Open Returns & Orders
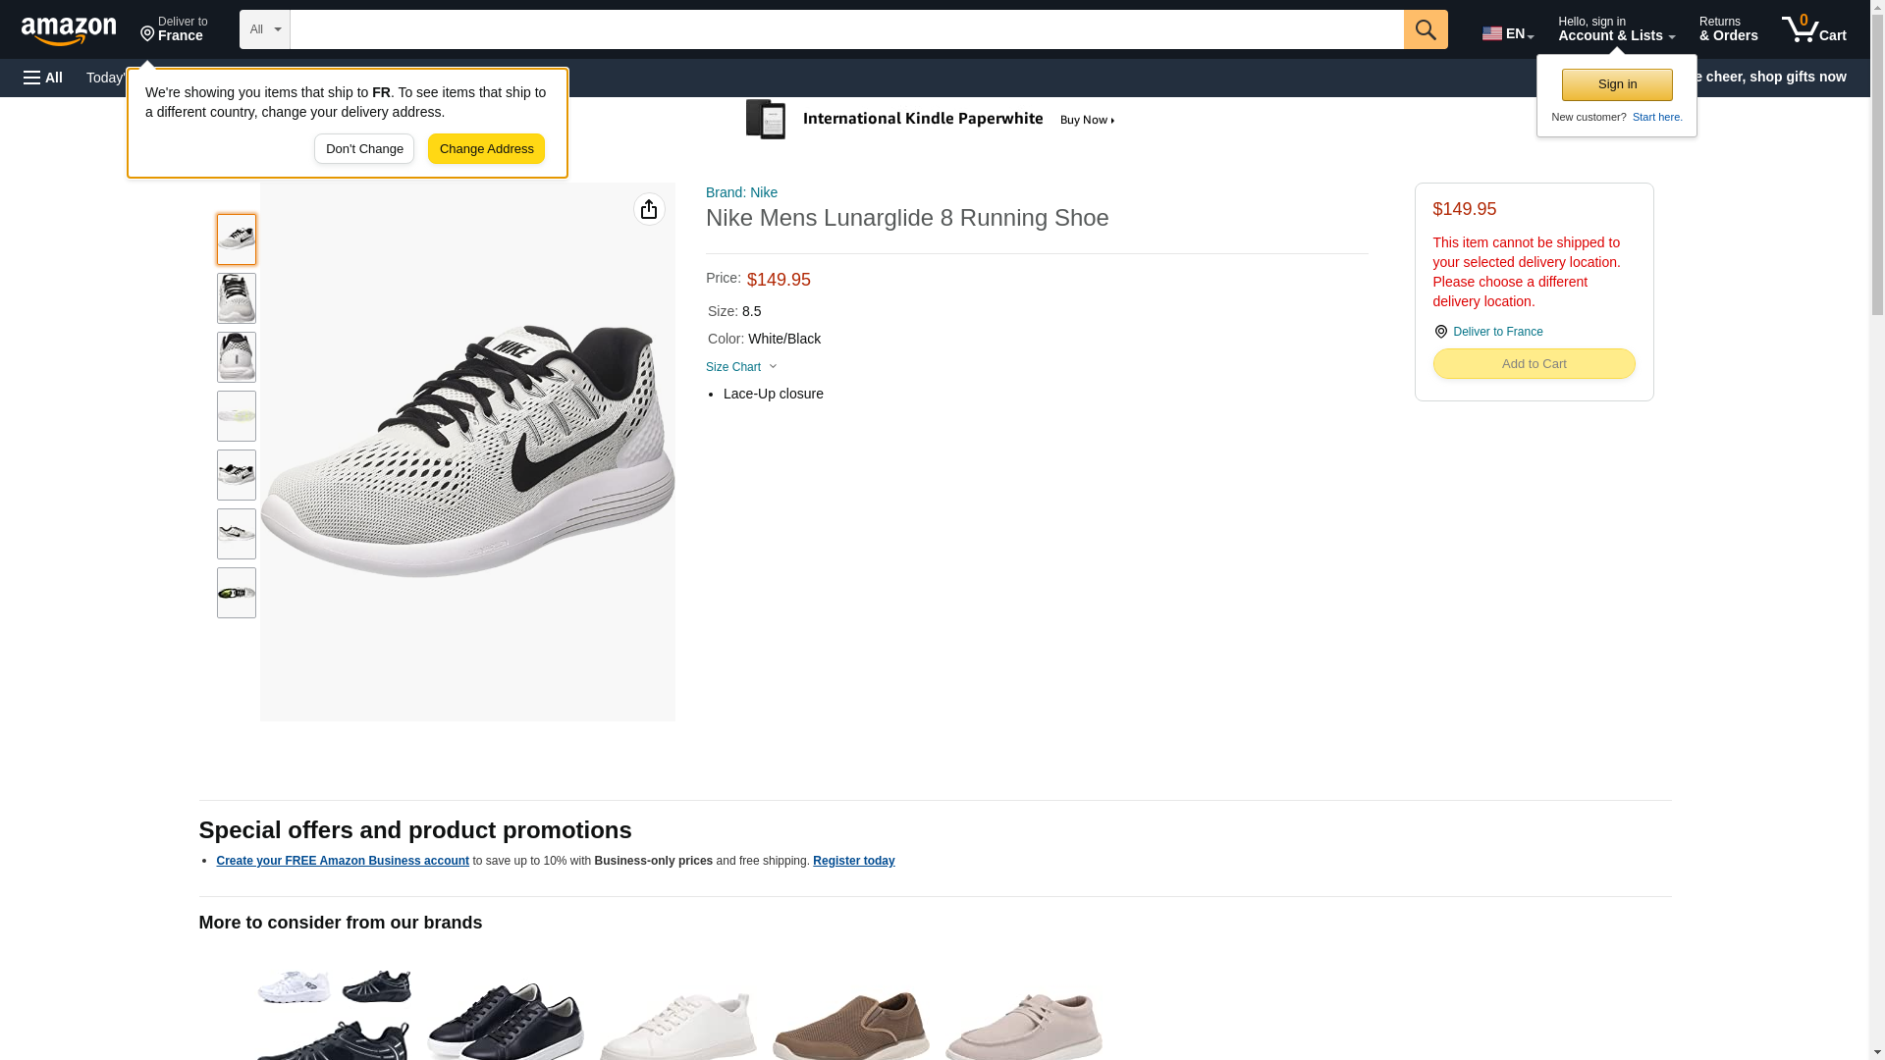Screen dimensions: 1885x1060 1728,29
